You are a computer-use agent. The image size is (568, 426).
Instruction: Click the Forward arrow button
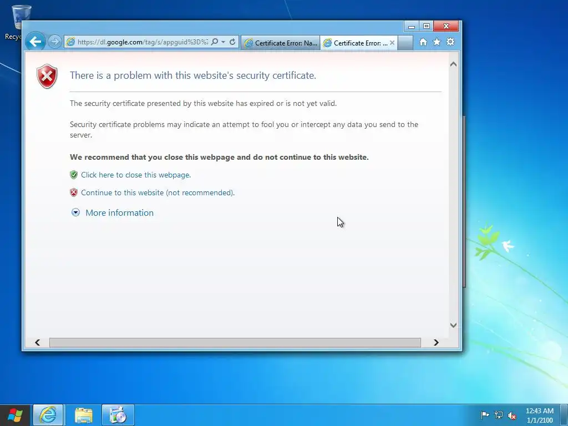tap(55, 42)
